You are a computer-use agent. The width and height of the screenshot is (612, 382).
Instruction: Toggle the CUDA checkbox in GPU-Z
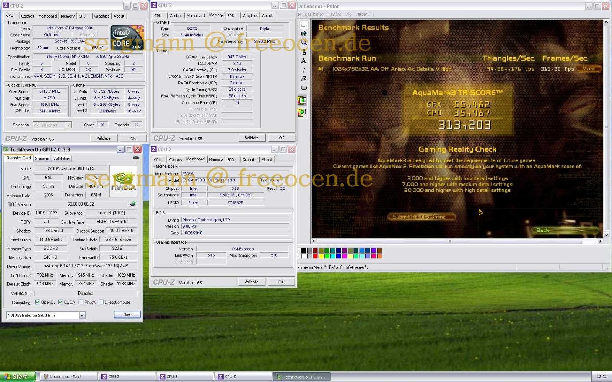(x=60, y=302)
